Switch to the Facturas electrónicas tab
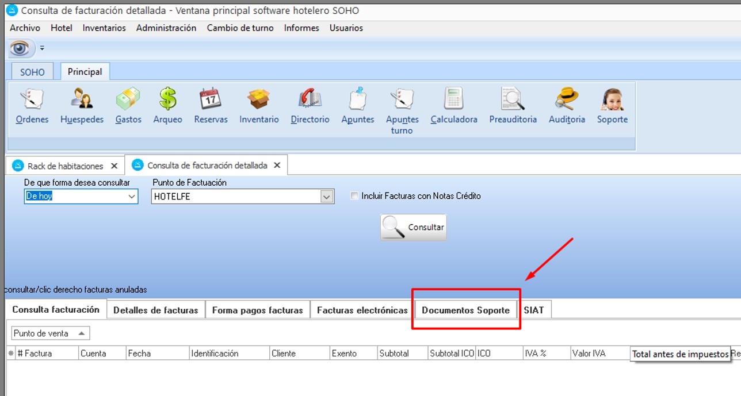 point(362,310)
